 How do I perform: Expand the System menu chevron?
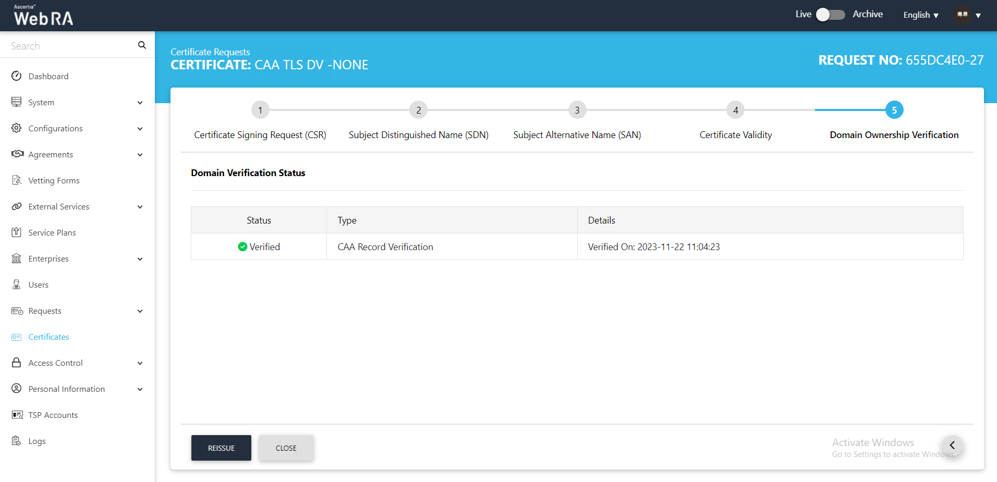point(140,103)
